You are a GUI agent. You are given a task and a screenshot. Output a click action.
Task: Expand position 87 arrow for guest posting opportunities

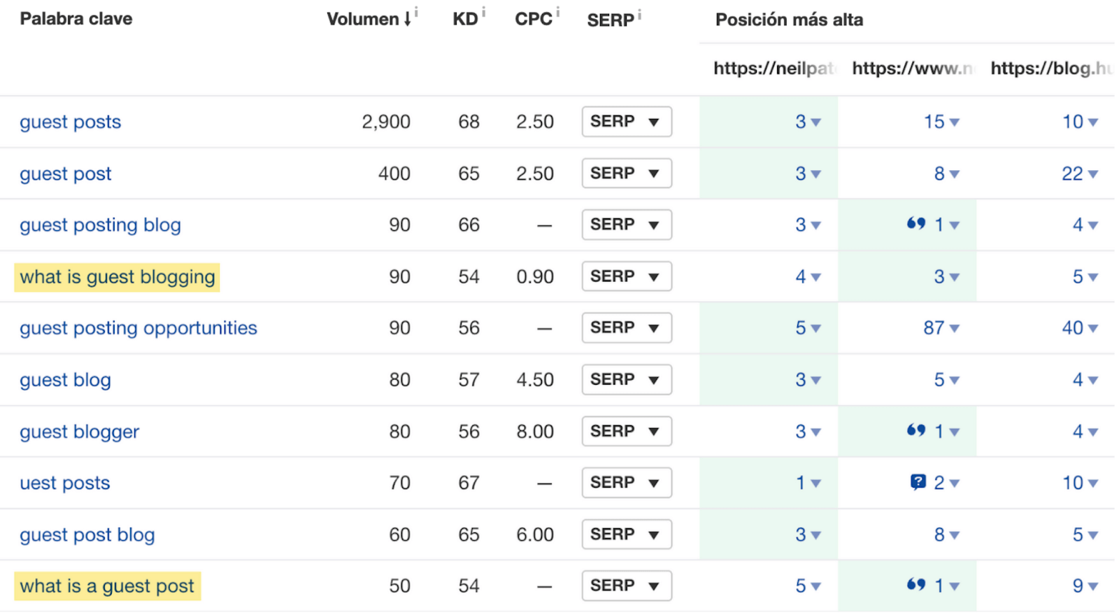coord(955,328)
